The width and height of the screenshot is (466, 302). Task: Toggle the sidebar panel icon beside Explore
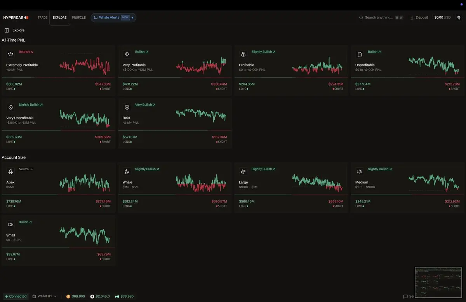[x=7, y=30]
